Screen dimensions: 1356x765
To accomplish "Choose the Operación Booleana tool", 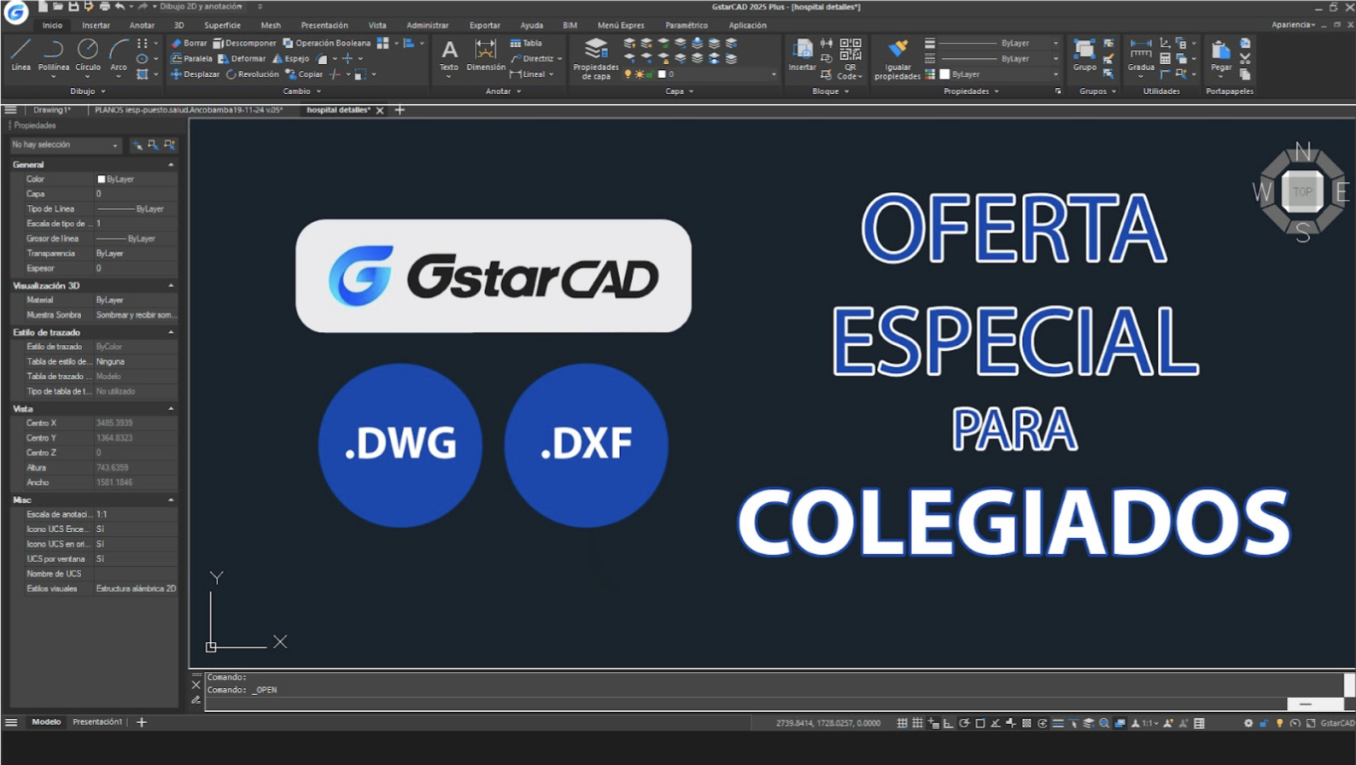I will pos(326,43).
